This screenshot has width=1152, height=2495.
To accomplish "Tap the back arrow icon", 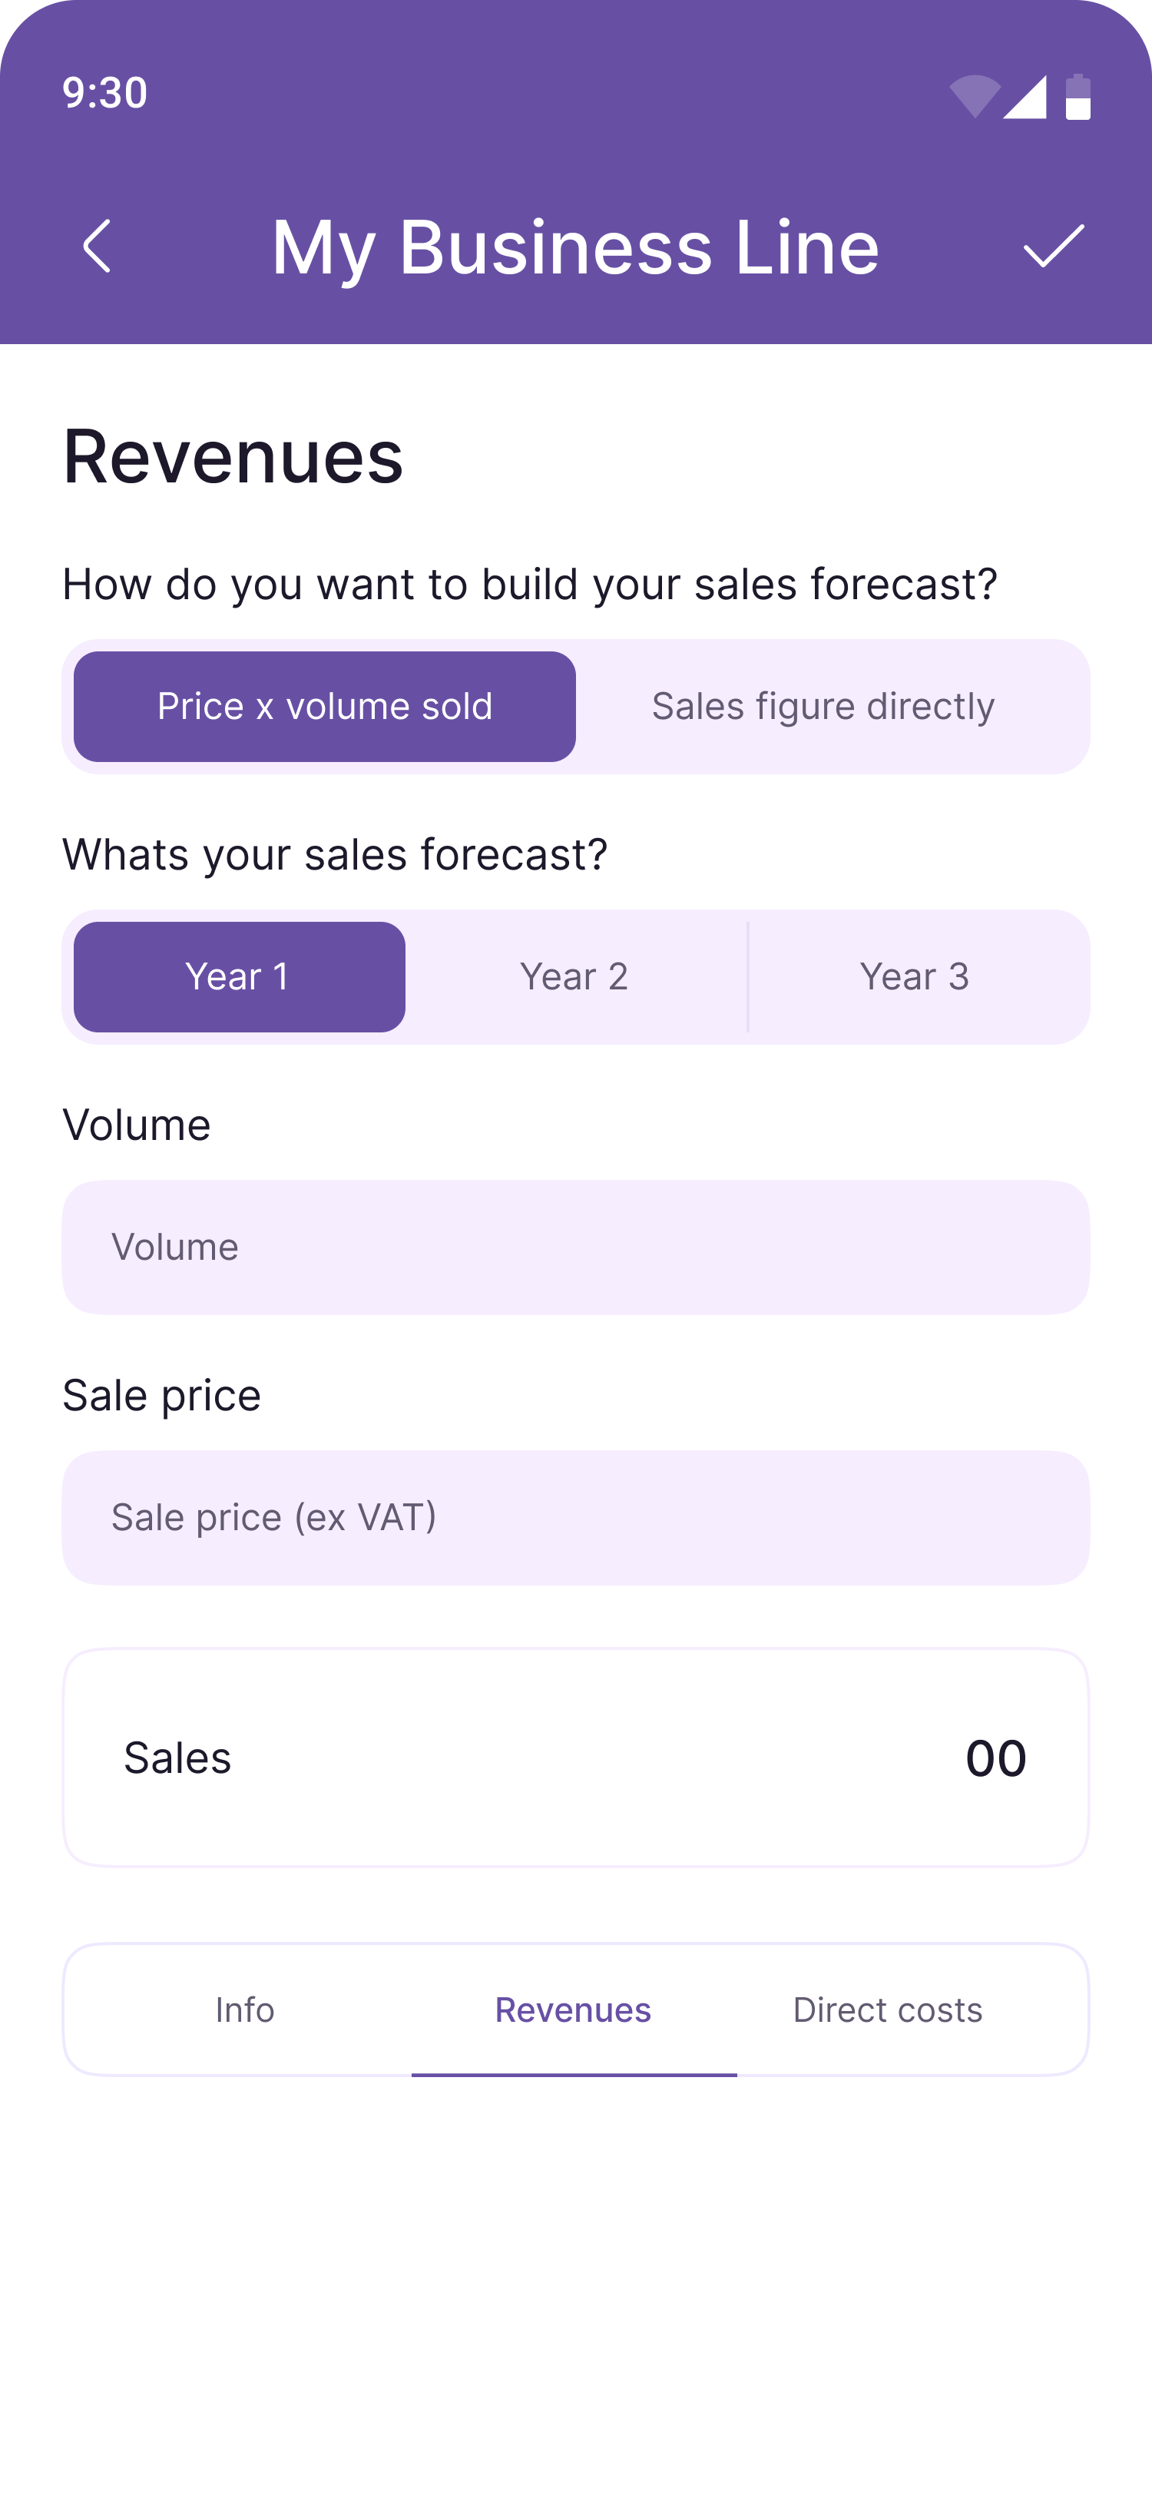I will click(97, 246).
